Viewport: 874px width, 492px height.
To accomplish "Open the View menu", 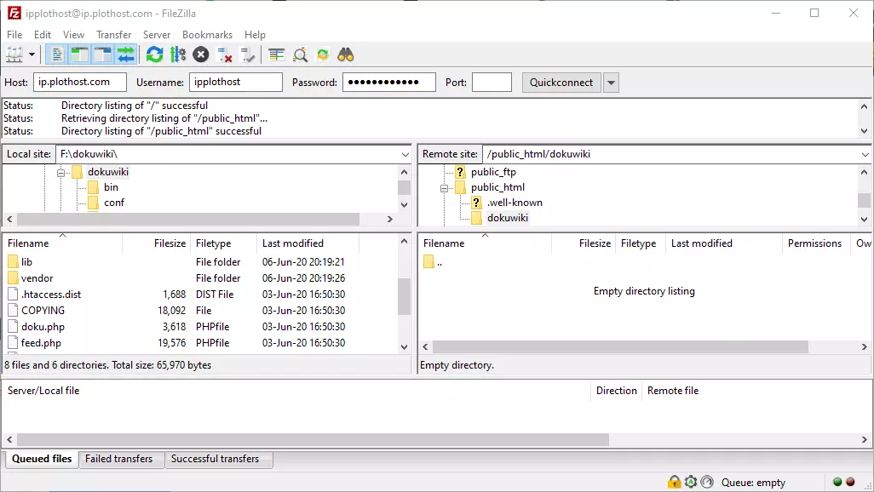I will (73, 35).
